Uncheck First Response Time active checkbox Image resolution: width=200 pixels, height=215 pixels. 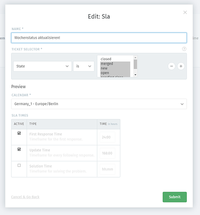click(x=19, y=133)
